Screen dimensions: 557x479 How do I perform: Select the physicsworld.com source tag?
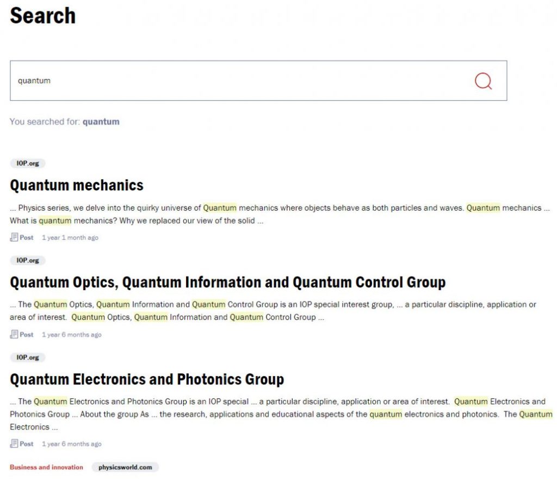click(125, 467)
